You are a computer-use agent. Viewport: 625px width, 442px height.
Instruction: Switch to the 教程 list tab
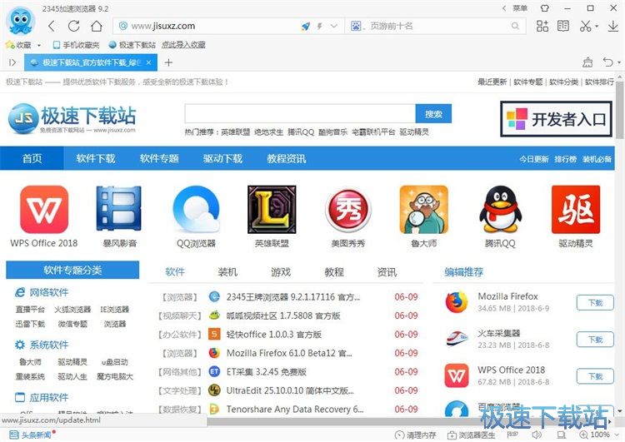pyautogui.click(x=334, y=272)
